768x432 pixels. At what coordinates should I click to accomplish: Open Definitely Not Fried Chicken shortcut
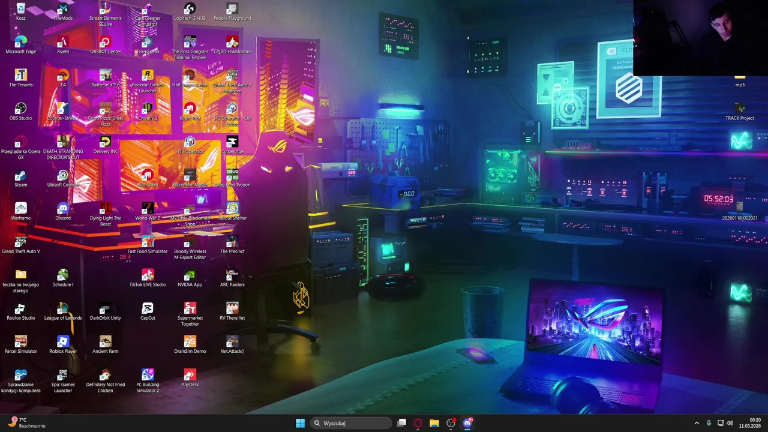[105, 380]
